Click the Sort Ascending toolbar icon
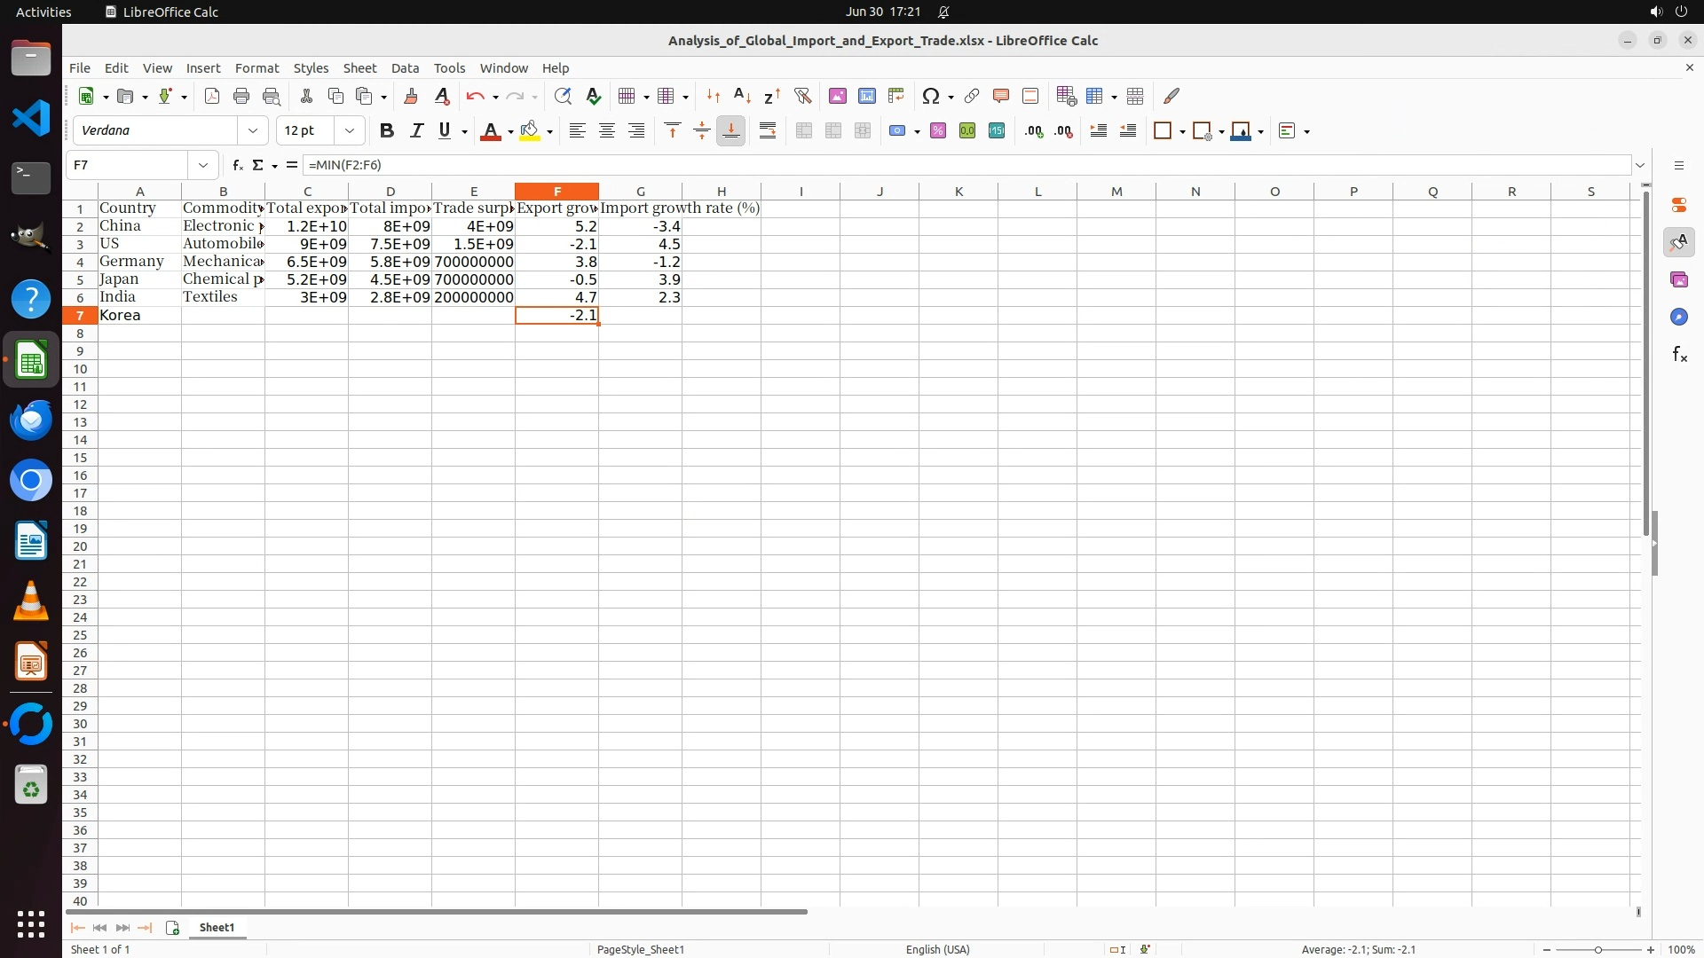The height and width of the screenshot is (958, 1704). [x=743, y=96]
